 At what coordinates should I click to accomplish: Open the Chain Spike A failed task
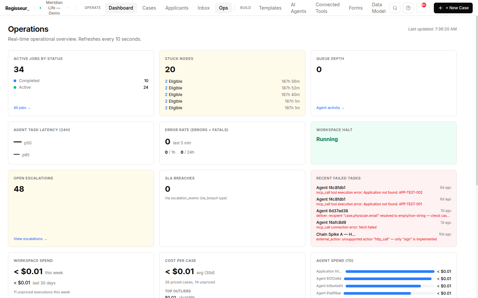(x=384, y=237)
